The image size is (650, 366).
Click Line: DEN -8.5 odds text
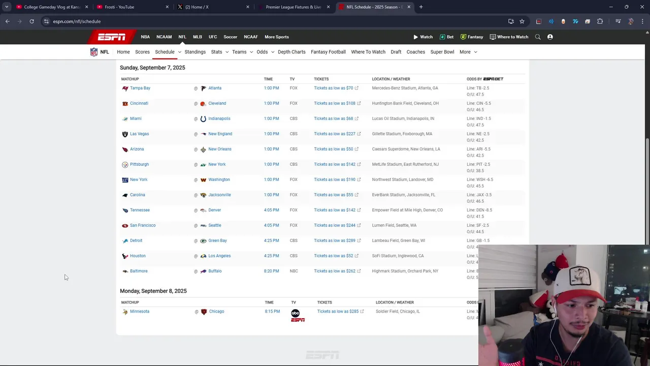pyautogui.click(x=479, y=210)
